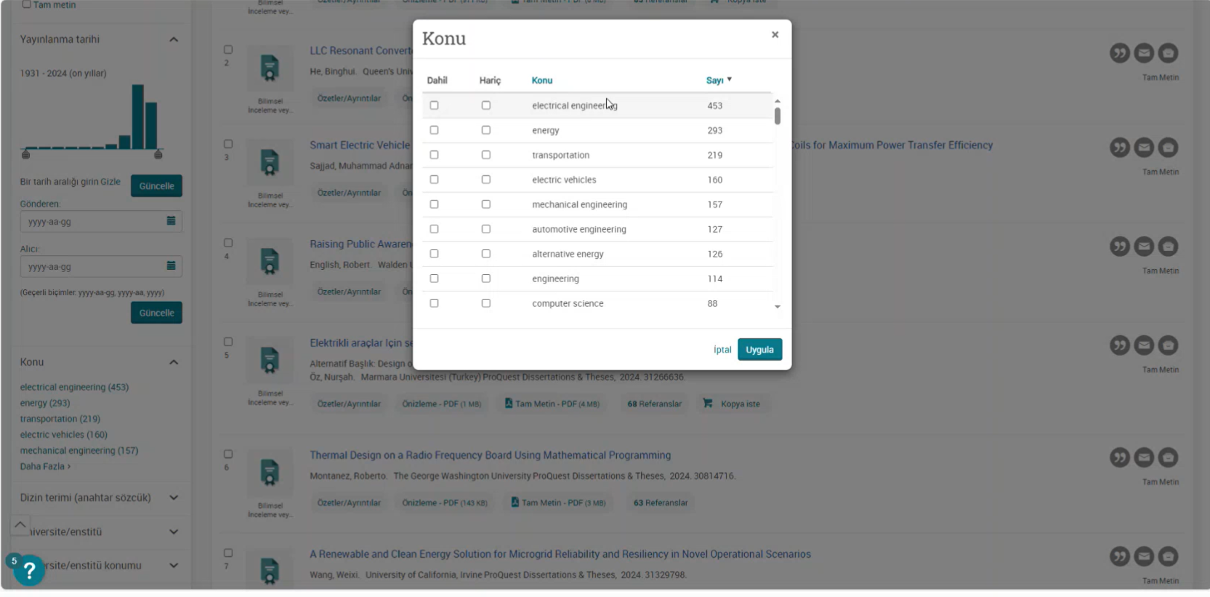Check the Hariç box for transportation
The width and height of the screenshot is (1210, 597).
point(486,155)
